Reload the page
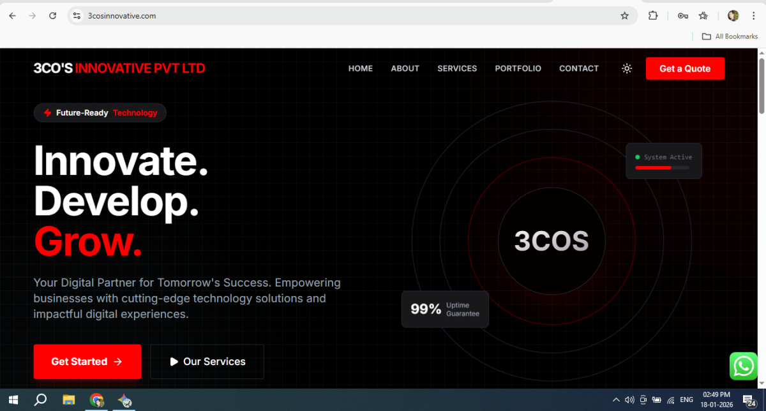The image size is (766, 411). pos(53,16)
